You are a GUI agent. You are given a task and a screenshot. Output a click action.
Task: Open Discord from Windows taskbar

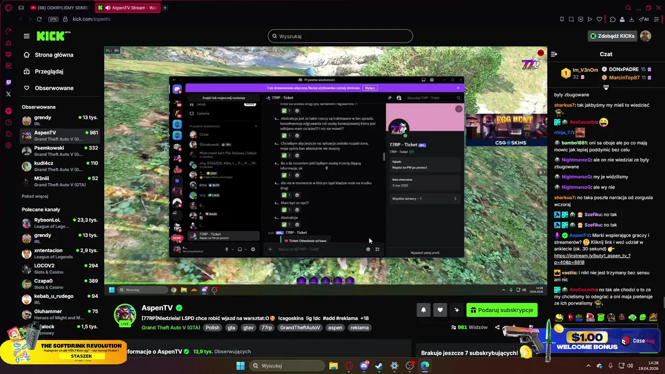pos(364,366)
